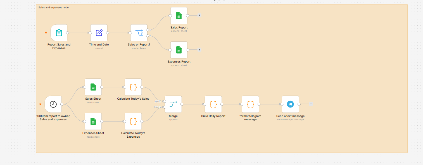
Task: Click the Input 1 connector on Merge
Action: point(165,101)
